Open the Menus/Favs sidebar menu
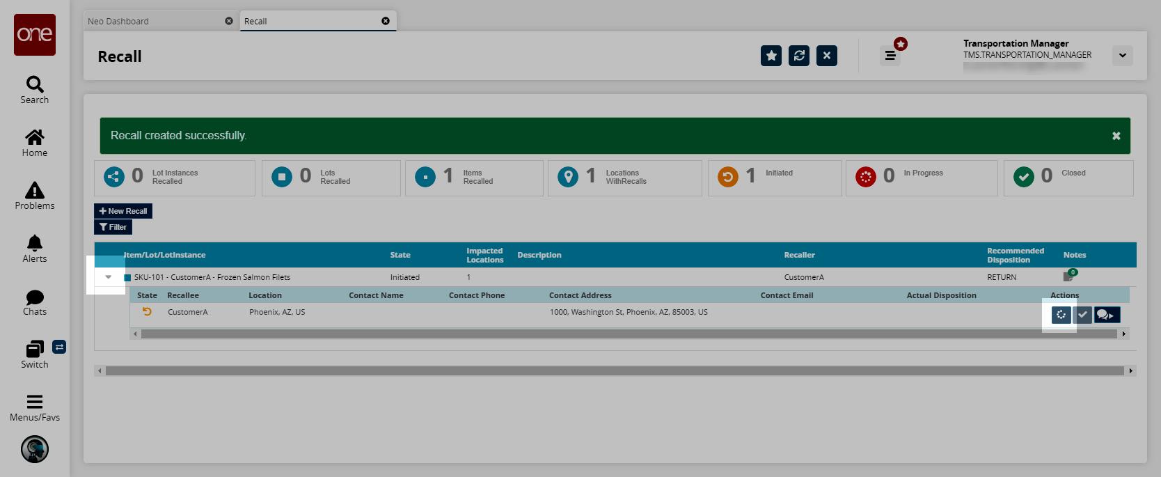The height and width of the screenshot is (477, 1161). point(35,408)
